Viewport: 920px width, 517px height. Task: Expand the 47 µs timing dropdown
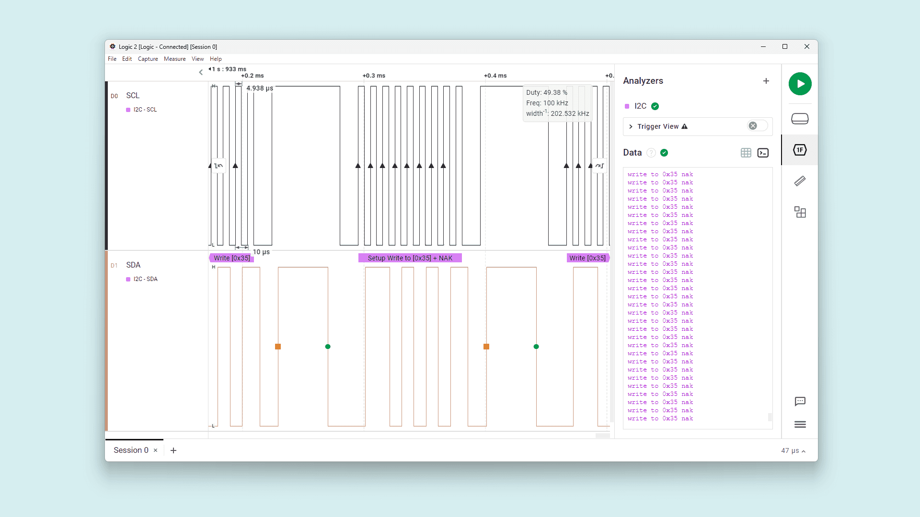tap(793, 451)
